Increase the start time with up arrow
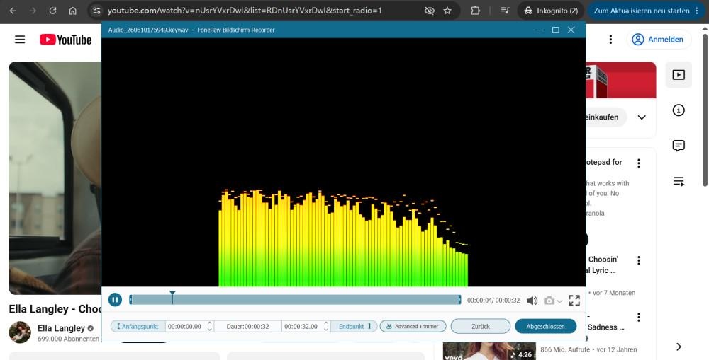Viewport: 709px width, 360px height. (x=210, y=323)
